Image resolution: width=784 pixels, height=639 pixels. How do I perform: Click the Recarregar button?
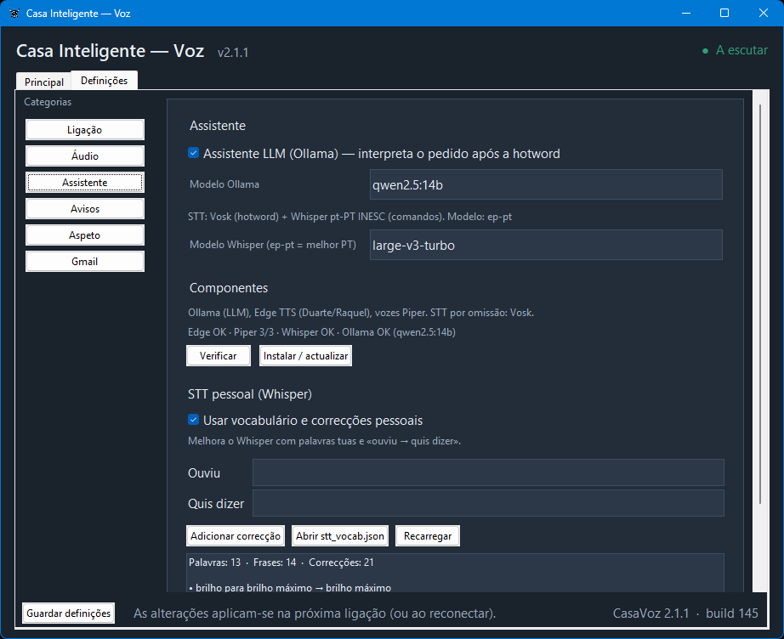[x=428, y=536]
